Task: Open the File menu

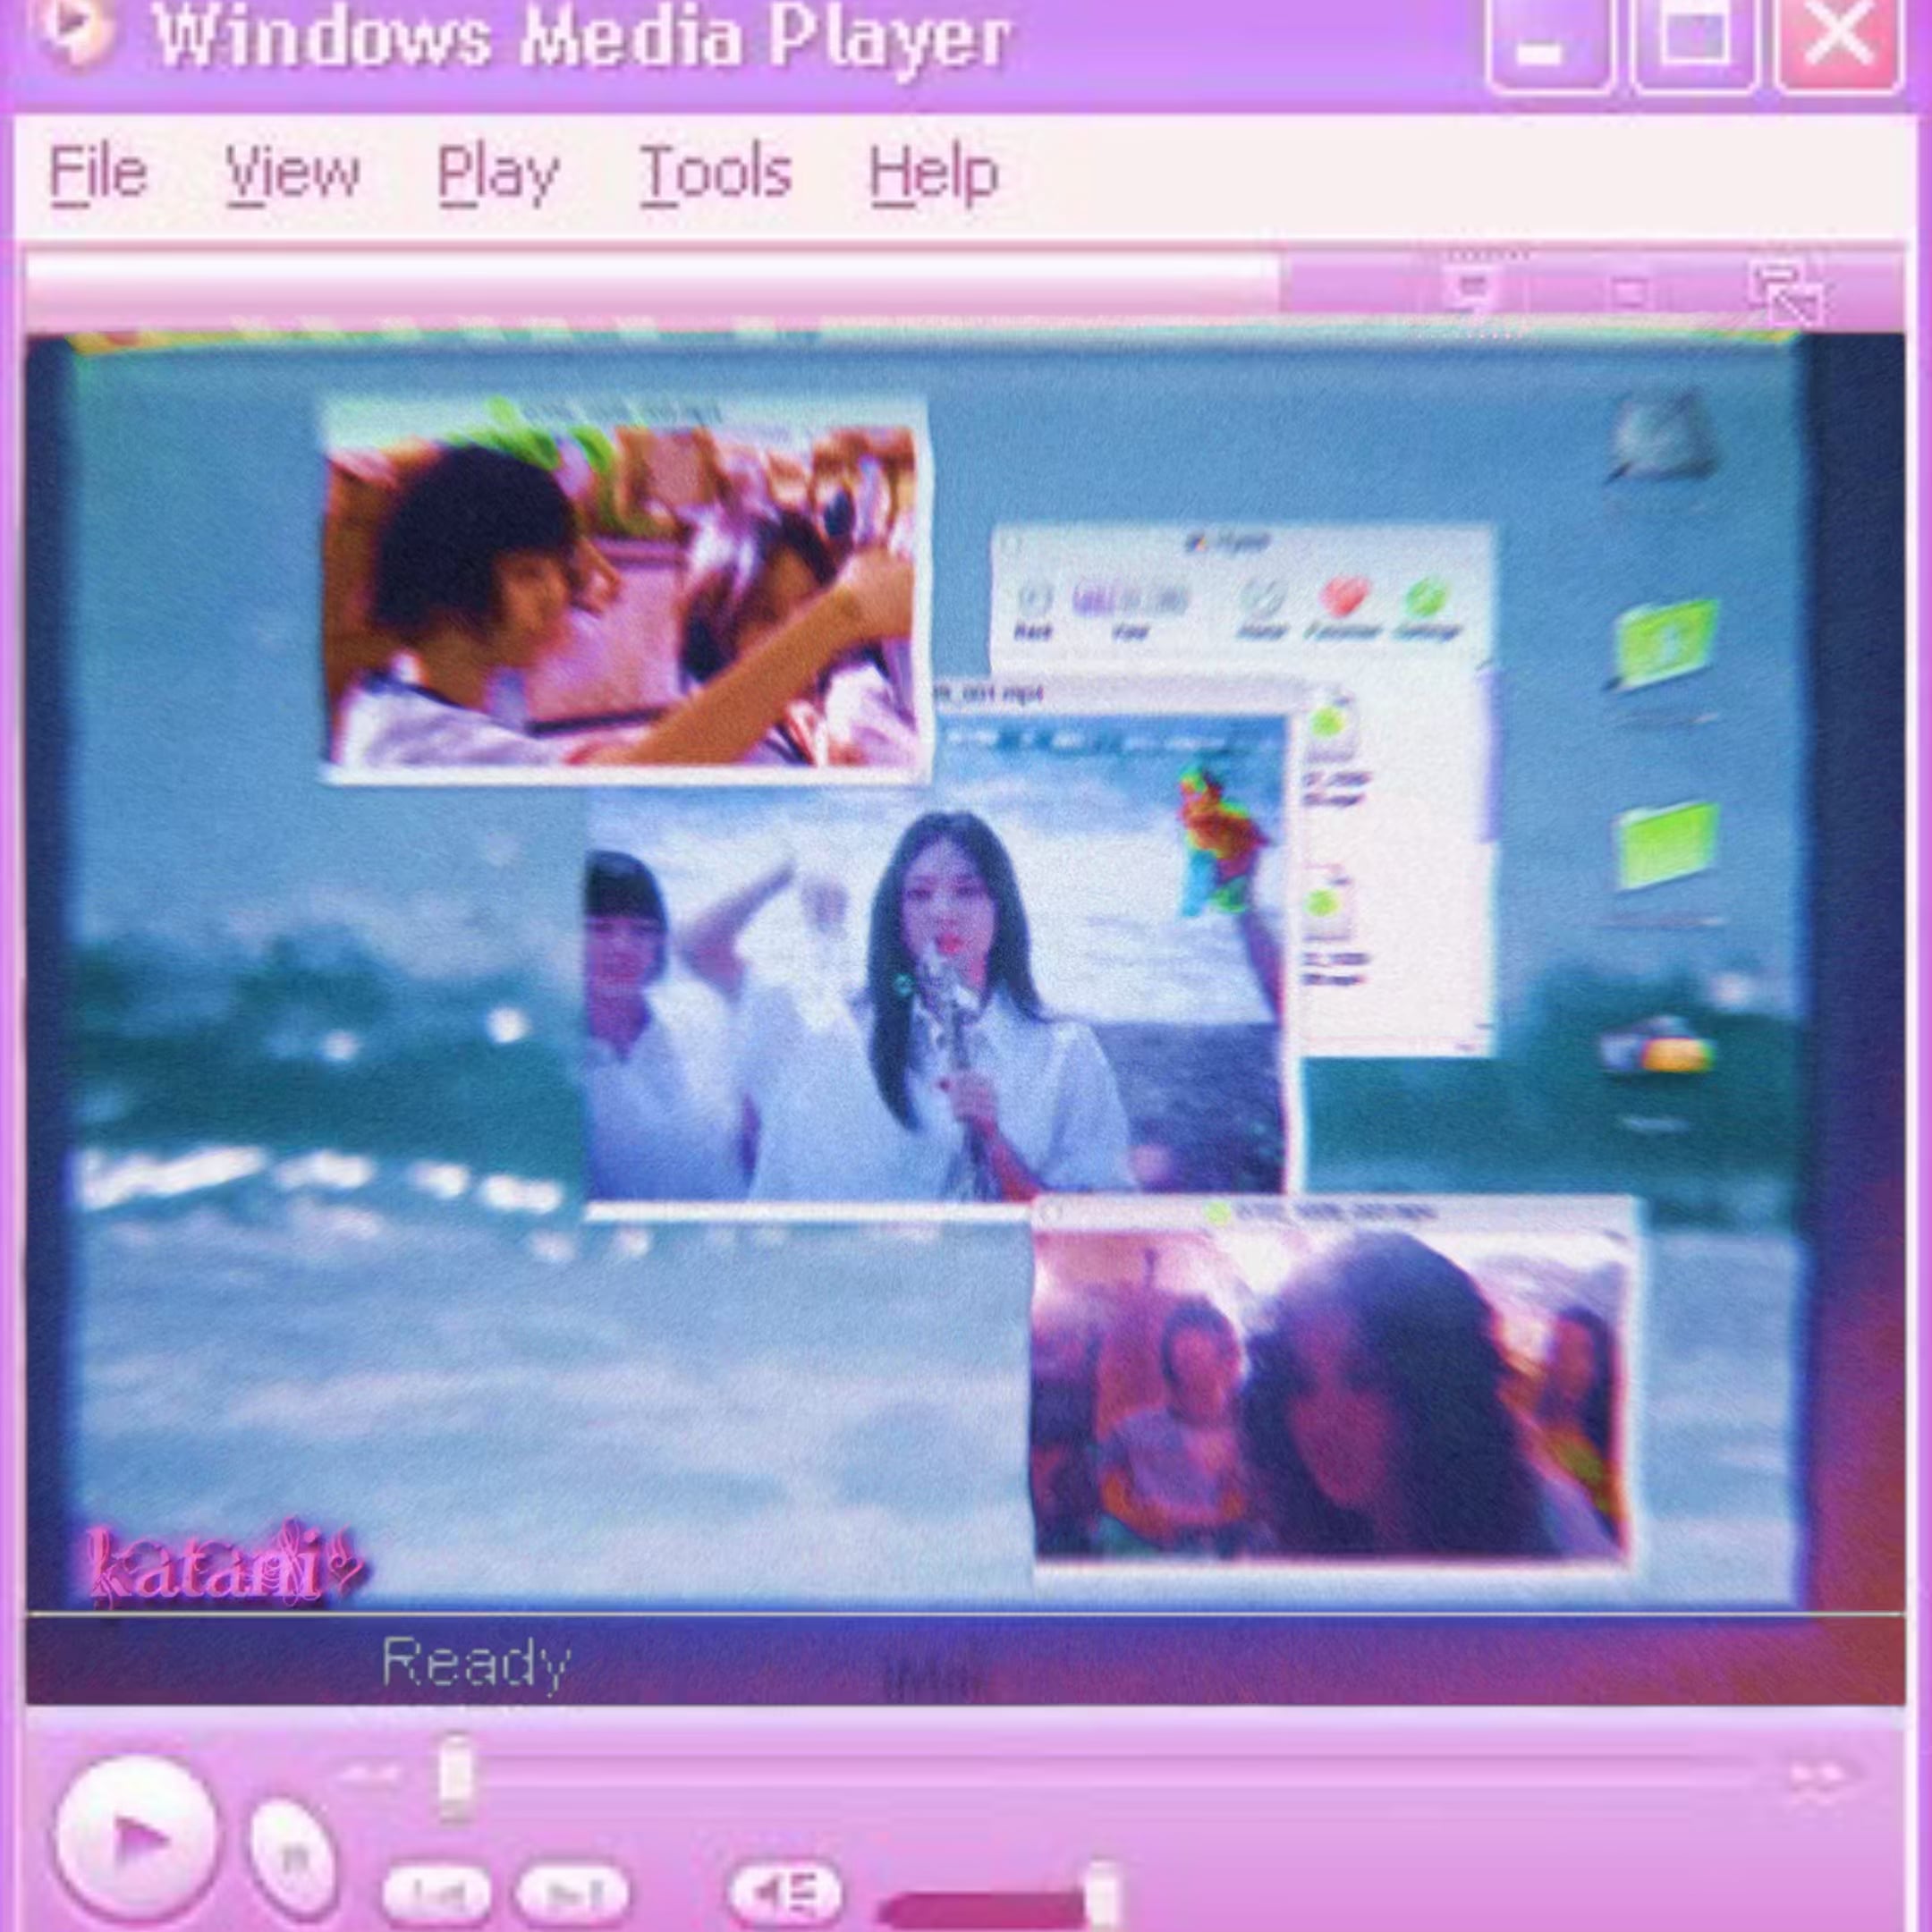Action: pos(98,173)
